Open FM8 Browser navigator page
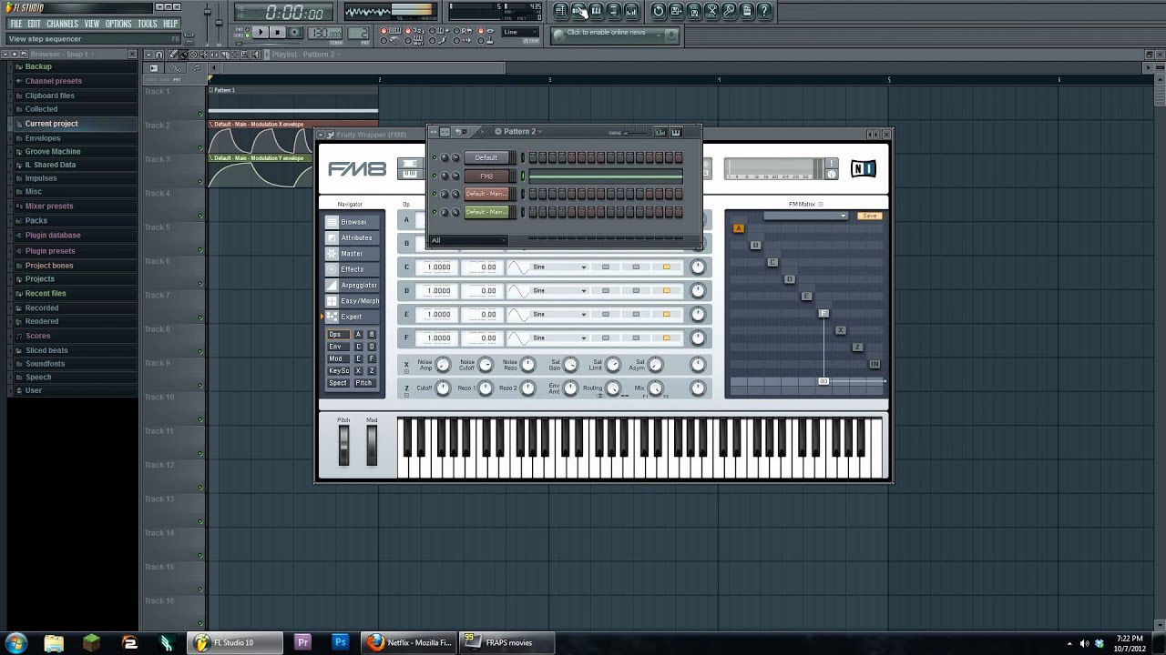 click(354, 222)
